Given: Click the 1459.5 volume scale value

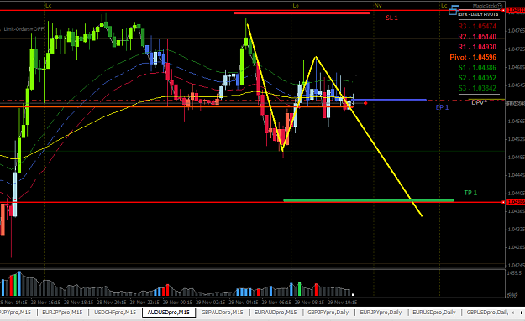Looking at the screenshot, I should [x=514, y=273].
